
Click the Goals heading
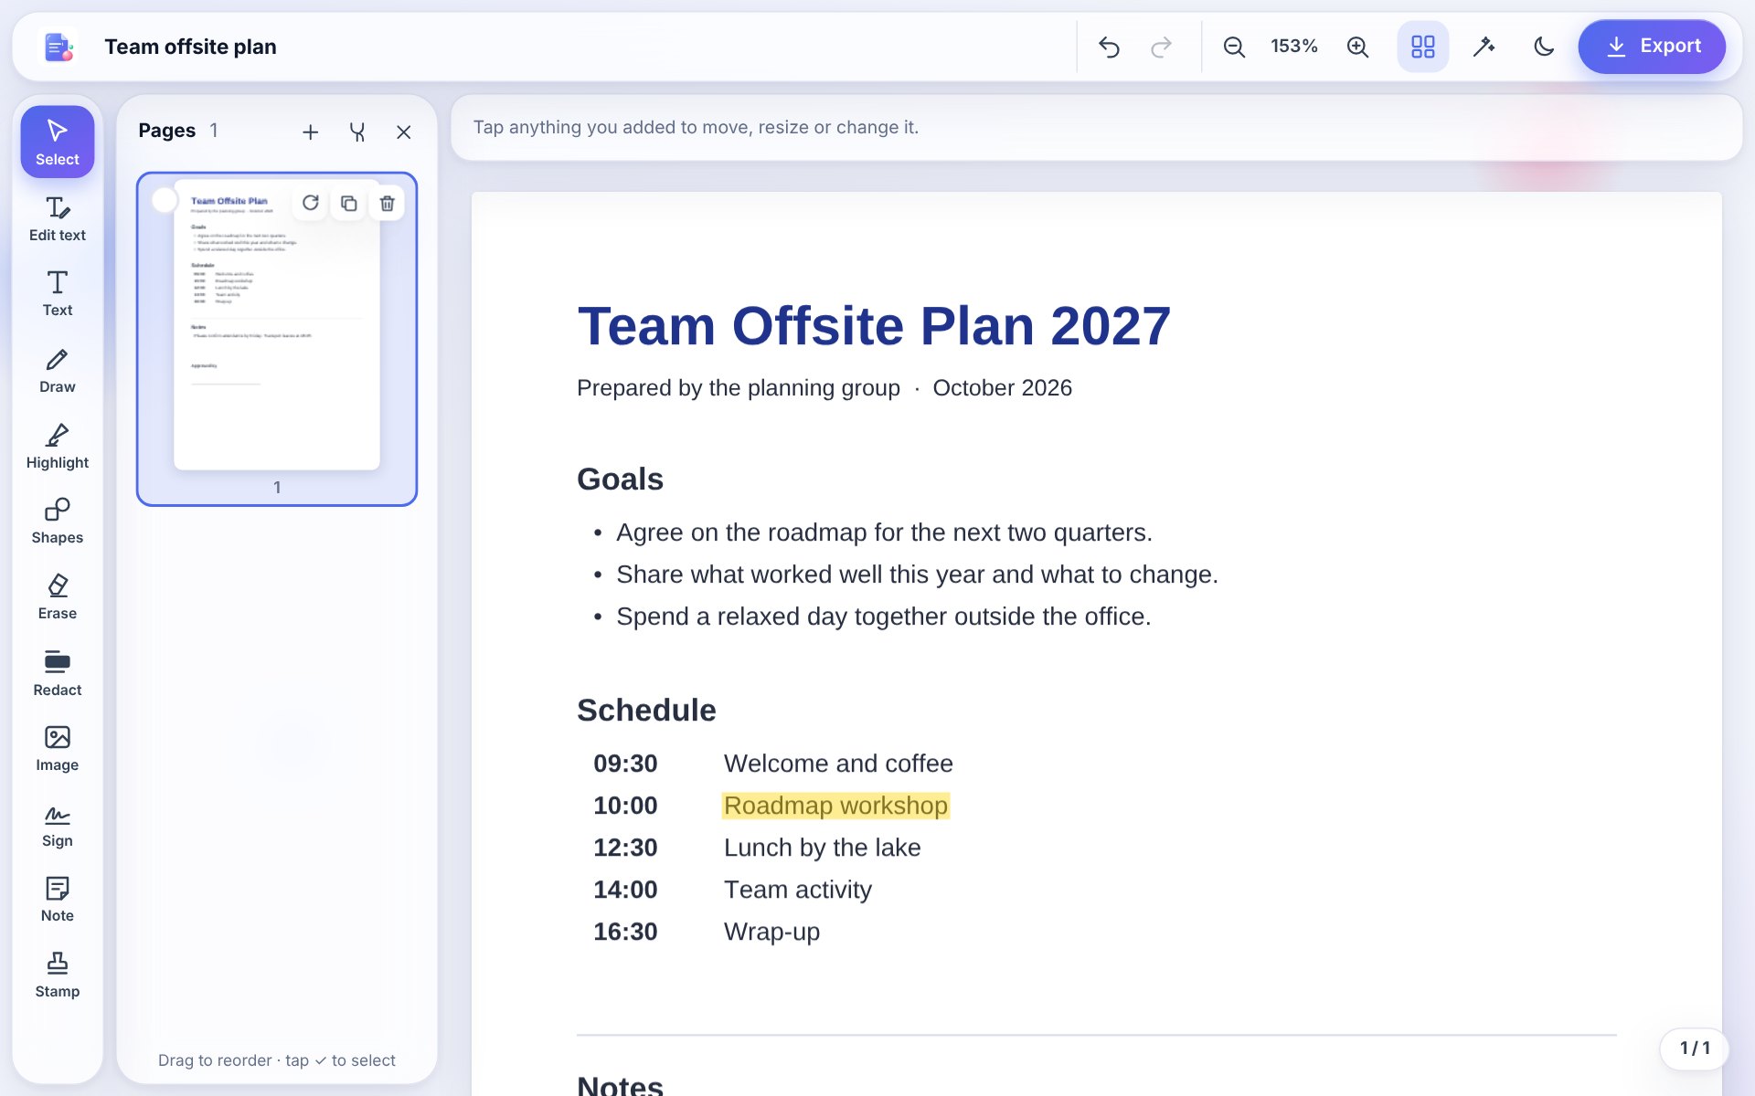[x=620, y=479]
